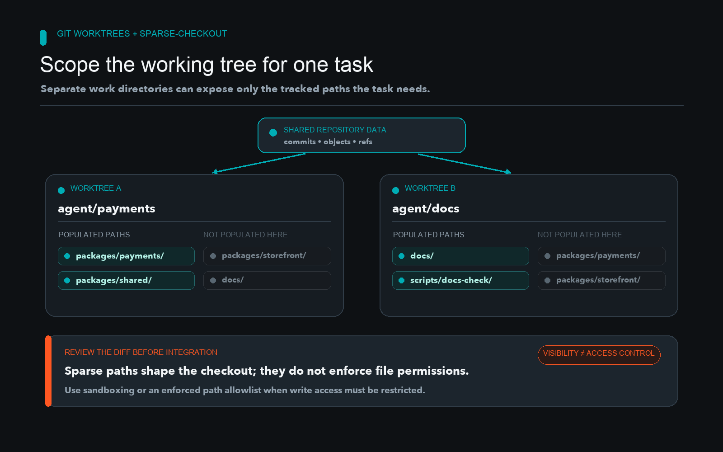Click the commits • objects • refs text
The height and width of the screenshot is (452, 723).
pos(328,142)
